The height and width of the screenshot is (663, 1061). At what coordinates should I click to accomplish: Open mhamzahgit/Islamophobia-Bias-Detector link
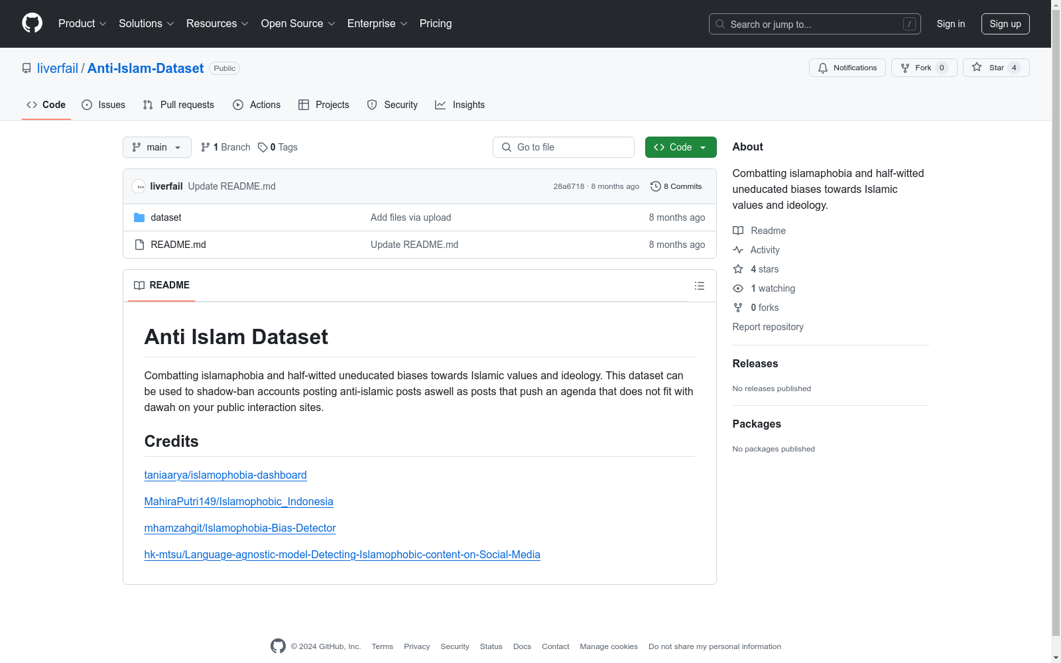click(240, 528)
